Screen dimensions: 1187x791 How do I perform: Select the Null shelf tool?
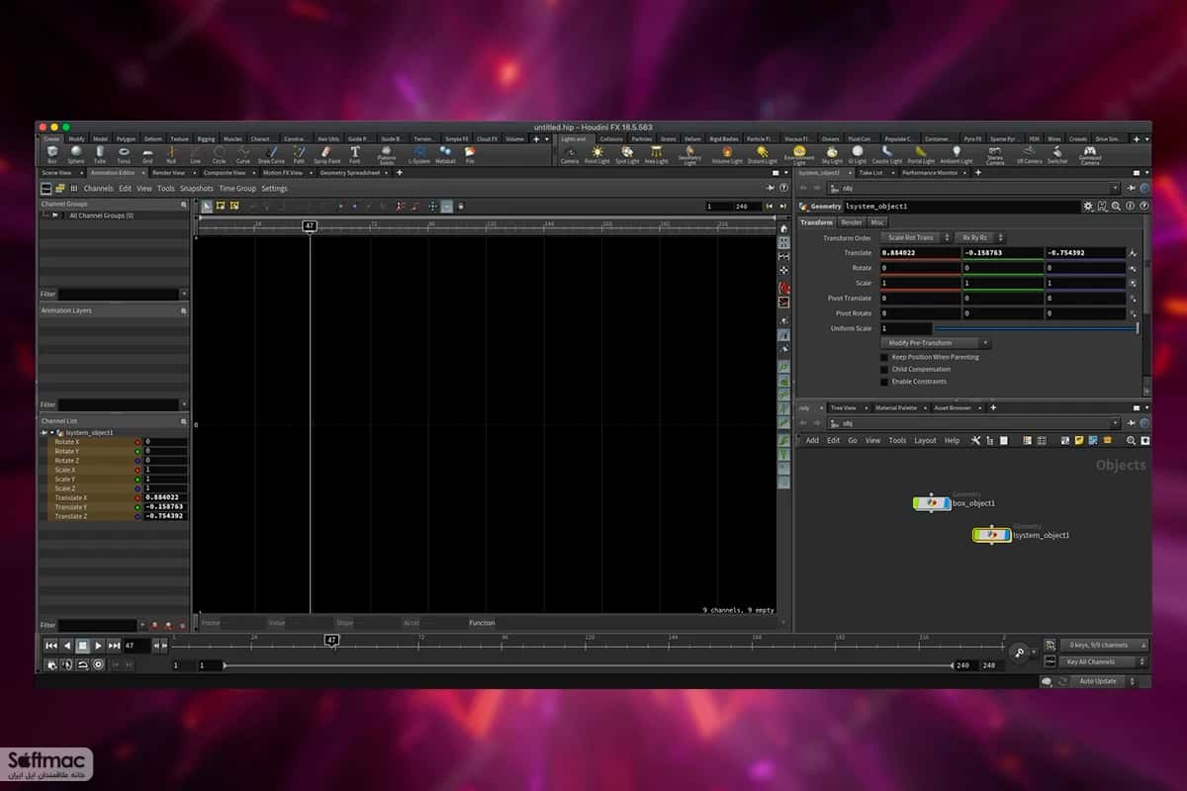171,153
